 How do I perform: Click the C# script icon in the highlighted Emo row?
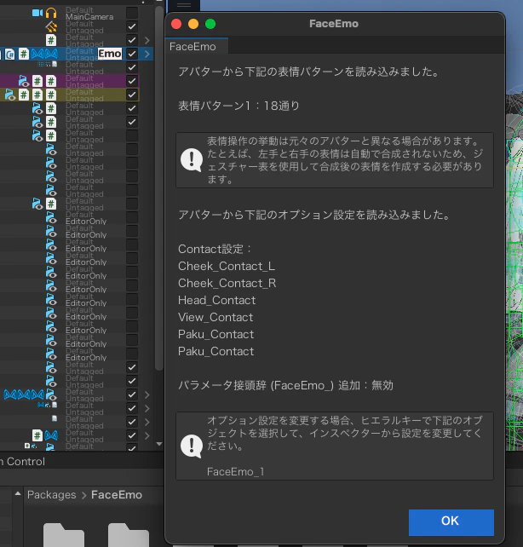(10, 54)
